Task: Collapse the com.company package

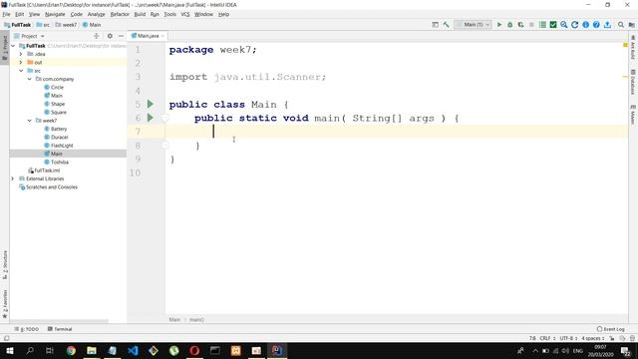Action: tap(29, 79)
